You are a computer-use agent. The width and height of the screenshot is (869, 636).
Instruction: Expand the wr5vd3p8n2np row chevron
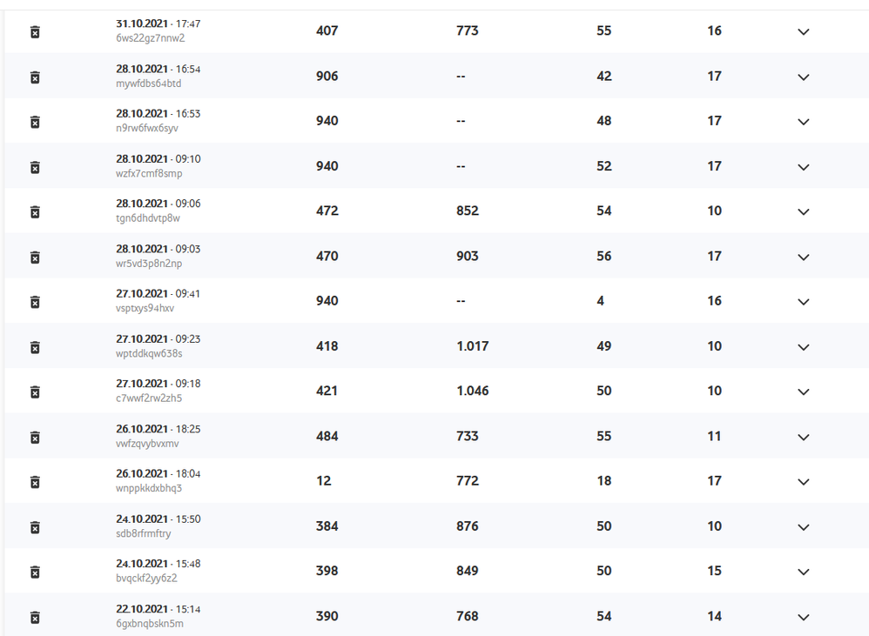pos(803,258)
